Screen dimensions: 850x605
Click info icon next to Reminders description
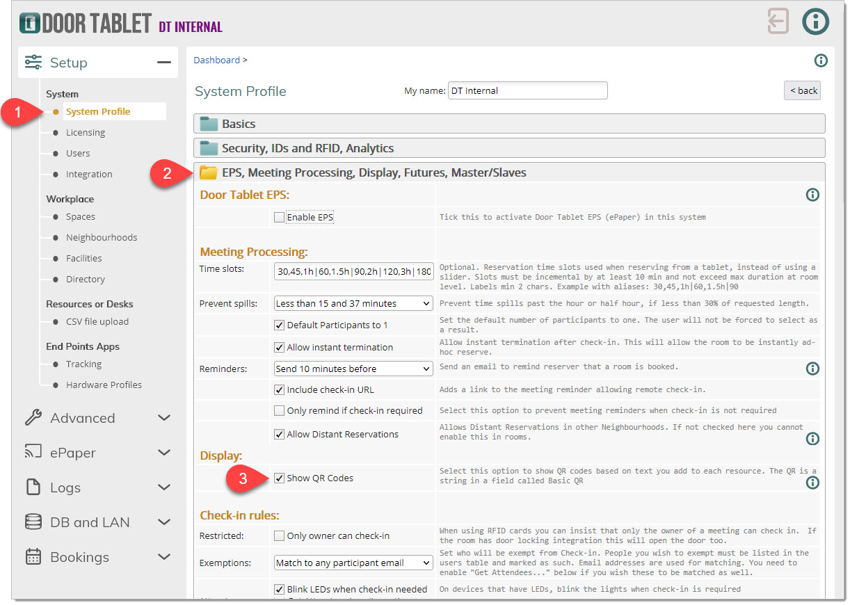(812, 369)
